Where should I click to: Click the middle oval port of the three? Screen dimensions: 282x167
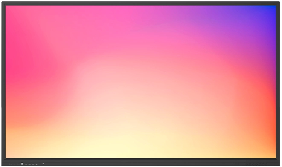[x=29, y=164]
